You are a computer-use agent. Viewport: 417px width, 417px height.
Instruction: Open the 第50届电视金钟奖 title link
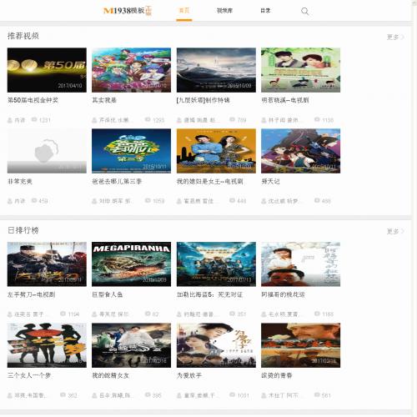33,100
